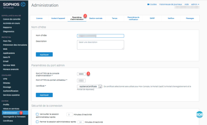The image size is (207, 125).
Task: Open Email in sidebar
Action: (6, 61)
